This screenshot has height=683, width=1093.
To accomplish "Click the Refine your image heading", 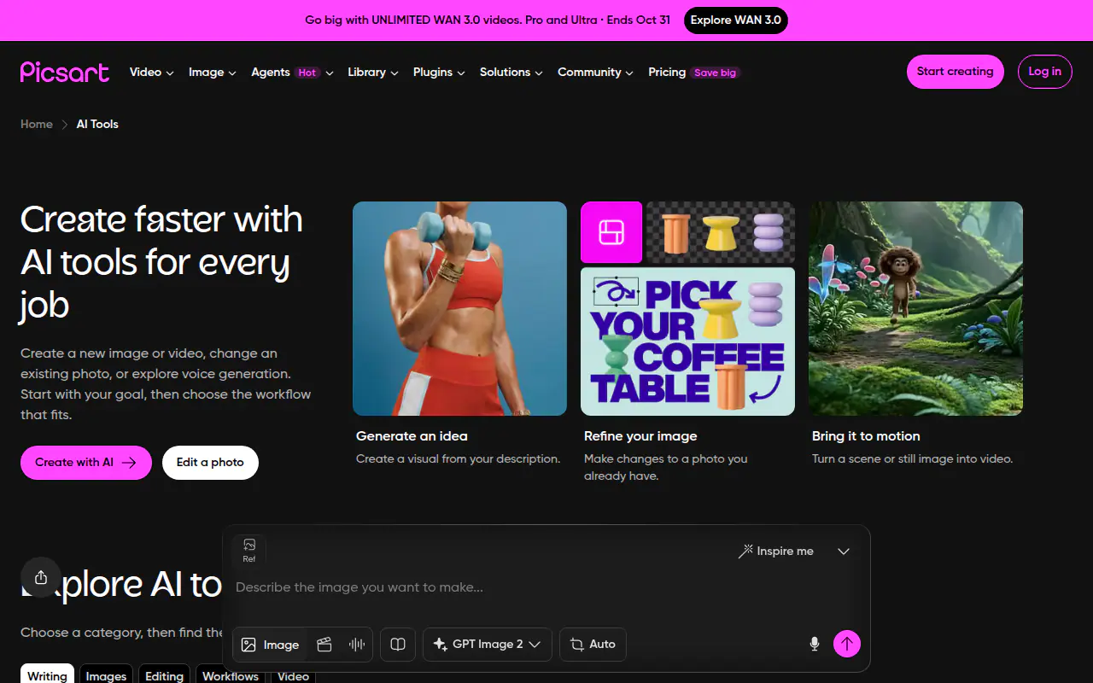I will click(640, 436).
